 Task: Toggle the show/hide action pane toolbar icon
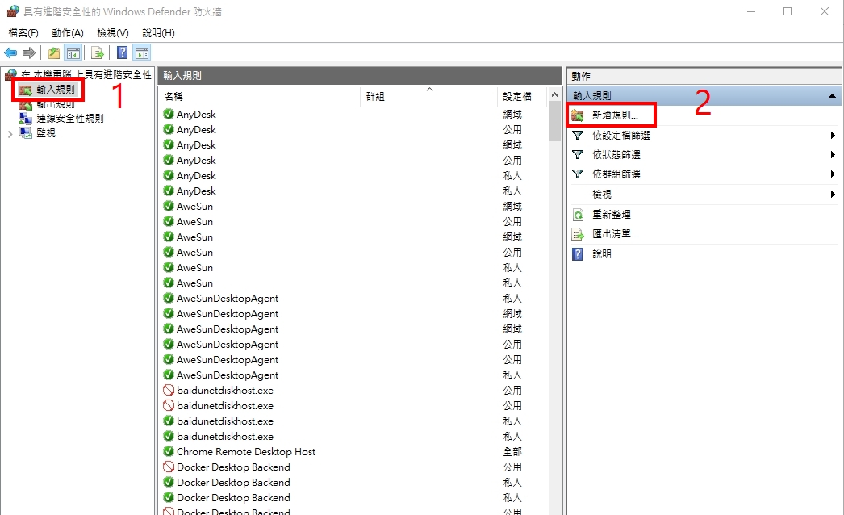141,52
